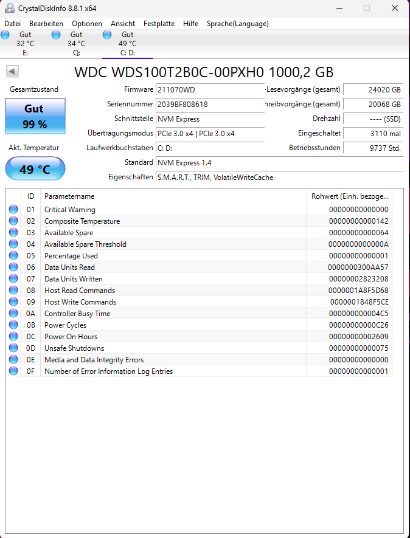Select the Percentage Used parameter name

[x=71, y=255]
